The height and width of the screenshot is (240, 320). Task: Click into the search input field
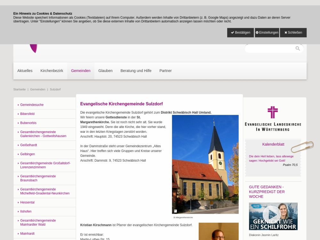[x=269, y=49]
